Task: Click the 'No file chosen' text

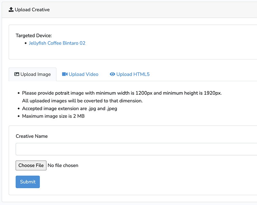Action: click(x=63, y=165)
